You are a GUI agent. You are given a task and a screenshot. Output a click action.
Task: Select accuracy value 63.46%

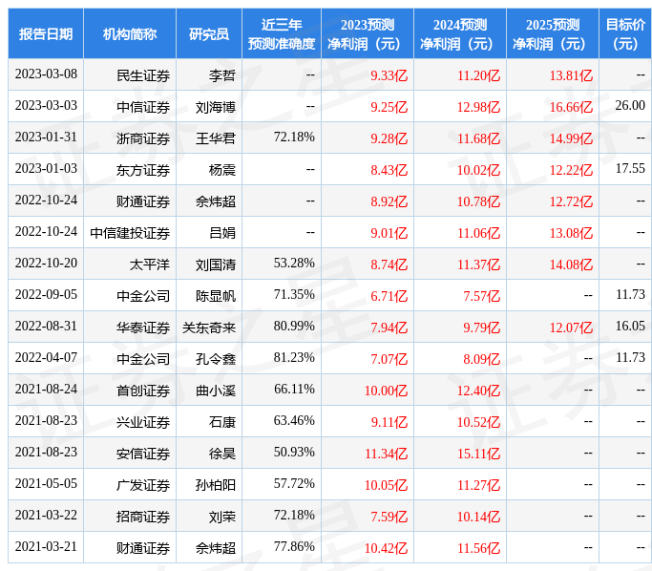coord(294,420)
